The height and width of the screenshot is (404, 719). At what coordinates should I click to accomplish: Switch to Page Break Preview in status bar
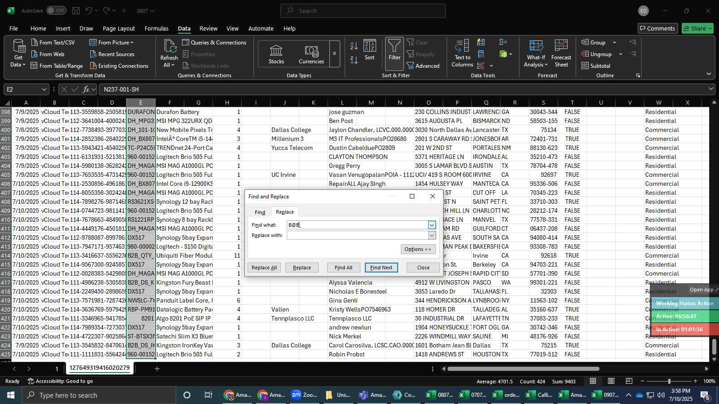click(x=629, y=381)
